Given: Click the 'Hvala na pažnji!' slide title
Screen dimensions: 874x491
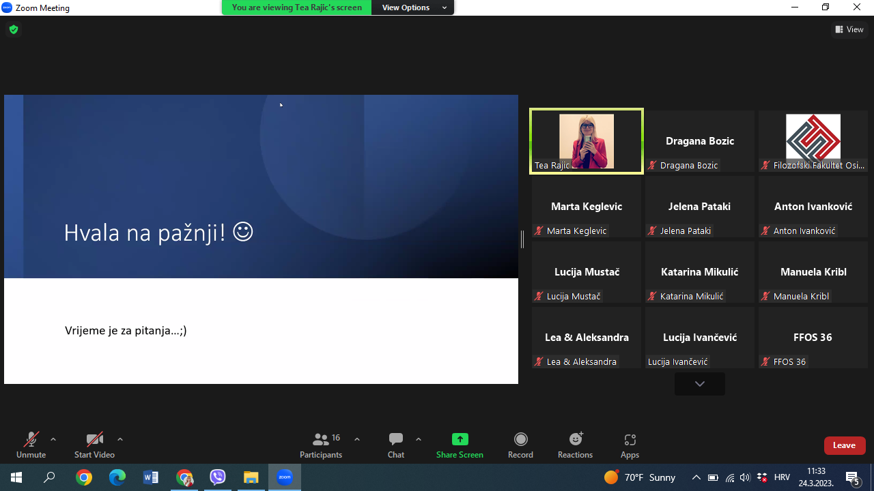Looking at the screenshot, I should coord(158,233).
